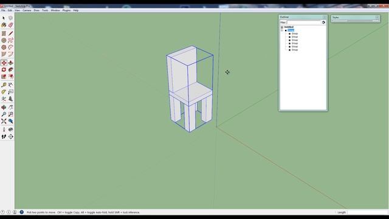Click the Zoom Extents tool
This screenshot has width=389, height=219.
pyautogui.click(x=4, y=121)
